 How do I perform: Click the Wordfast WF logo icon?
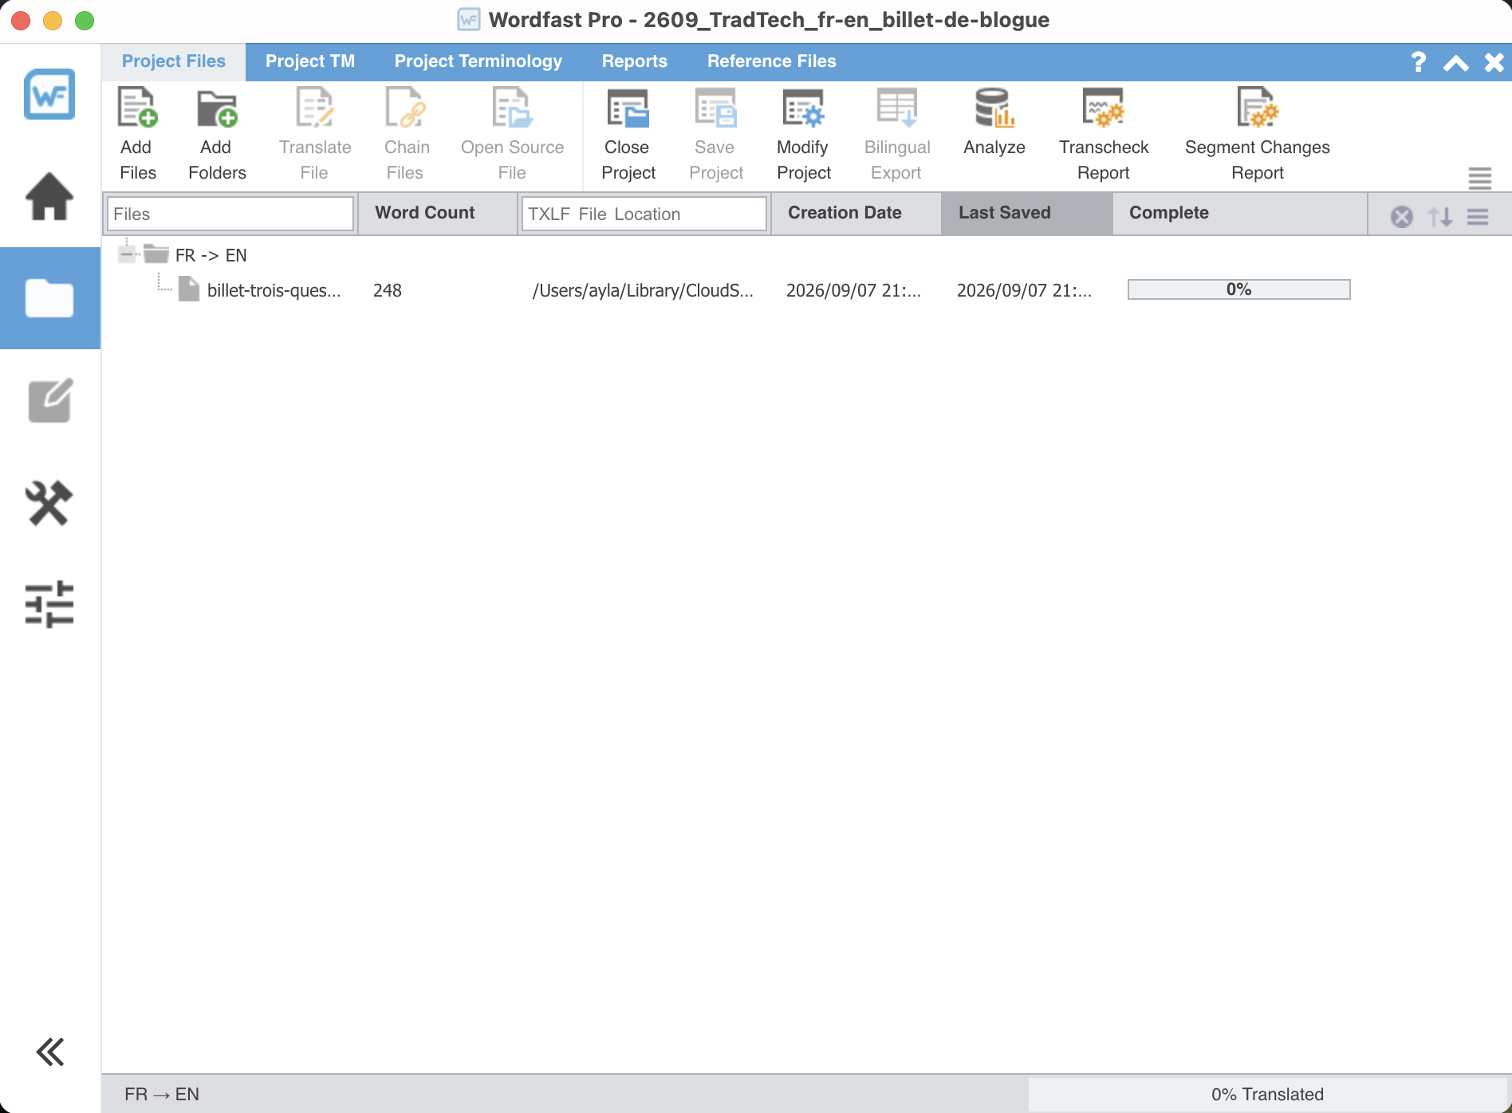point(49,94)
